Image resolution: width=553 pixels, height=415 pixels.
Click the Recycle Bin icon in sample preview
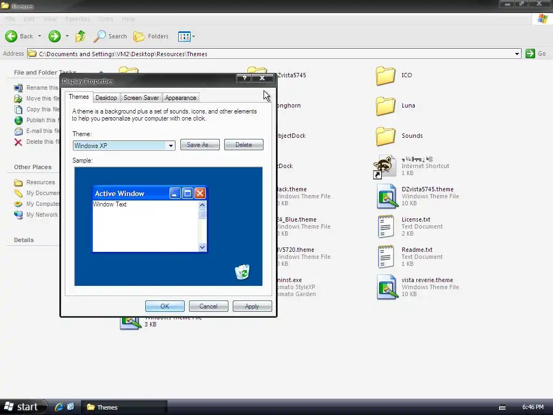point(242,272)
